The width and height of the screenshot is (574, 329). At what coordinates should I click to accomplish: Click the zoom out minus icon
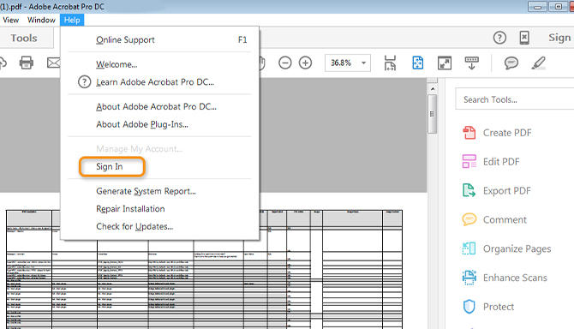pos(284,63)
